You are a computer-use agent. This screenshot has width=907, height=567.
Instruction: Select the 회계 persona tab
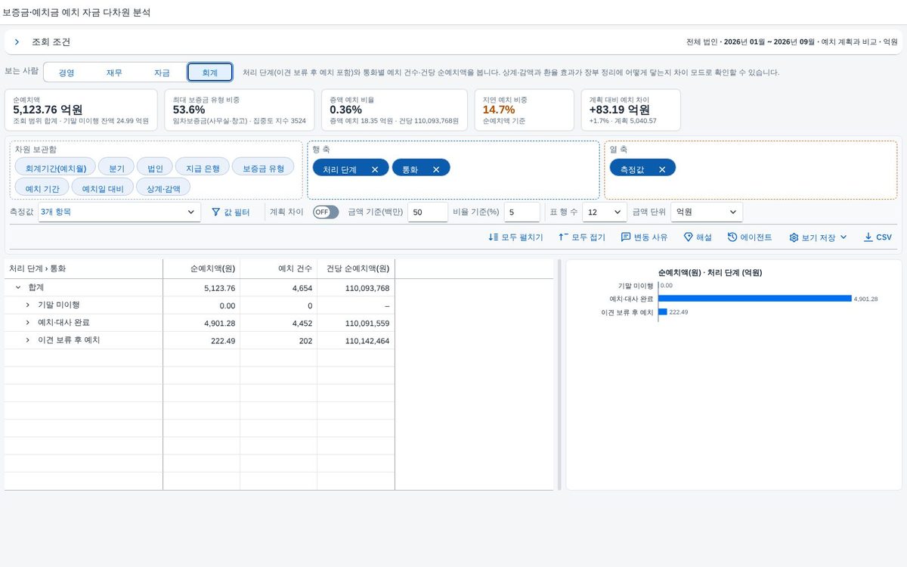tap(209, 73)
